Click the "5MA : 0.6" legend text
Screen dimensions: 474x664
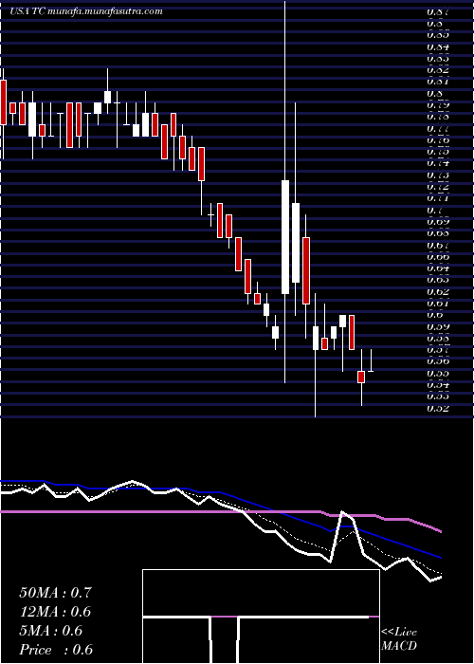pyautogui.click(x=51, y=631)
